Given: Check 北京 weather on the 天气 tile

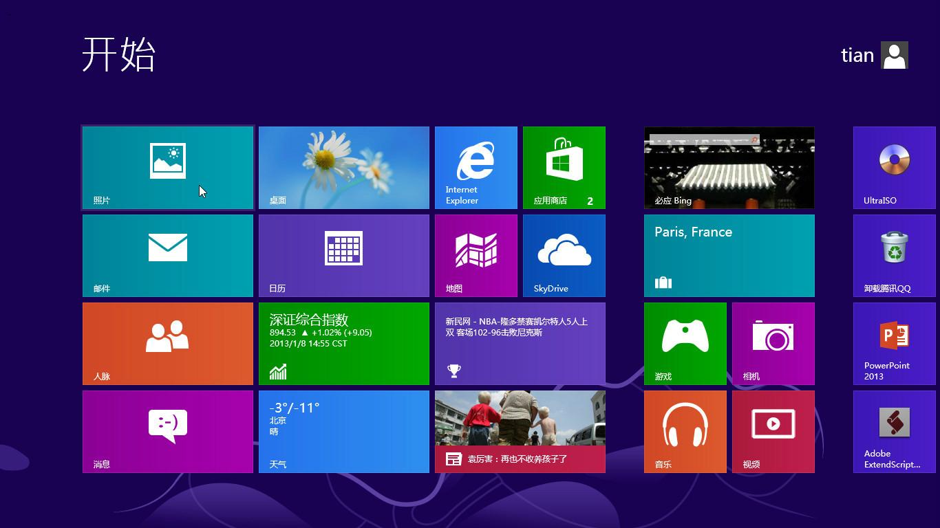Looking at the screenshot, I should (343, 431).
